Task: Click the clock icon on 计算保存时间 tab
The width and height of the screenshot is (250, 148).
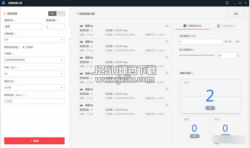Action: tap(185, 26)
